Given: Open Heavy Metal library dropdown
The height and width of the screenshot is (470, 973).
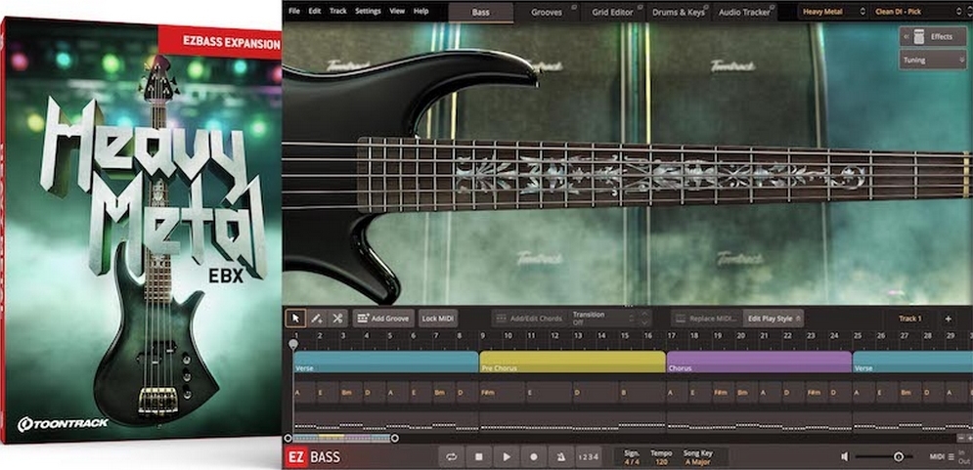Looking at the screenshot, I should click(x=833, y=11).
